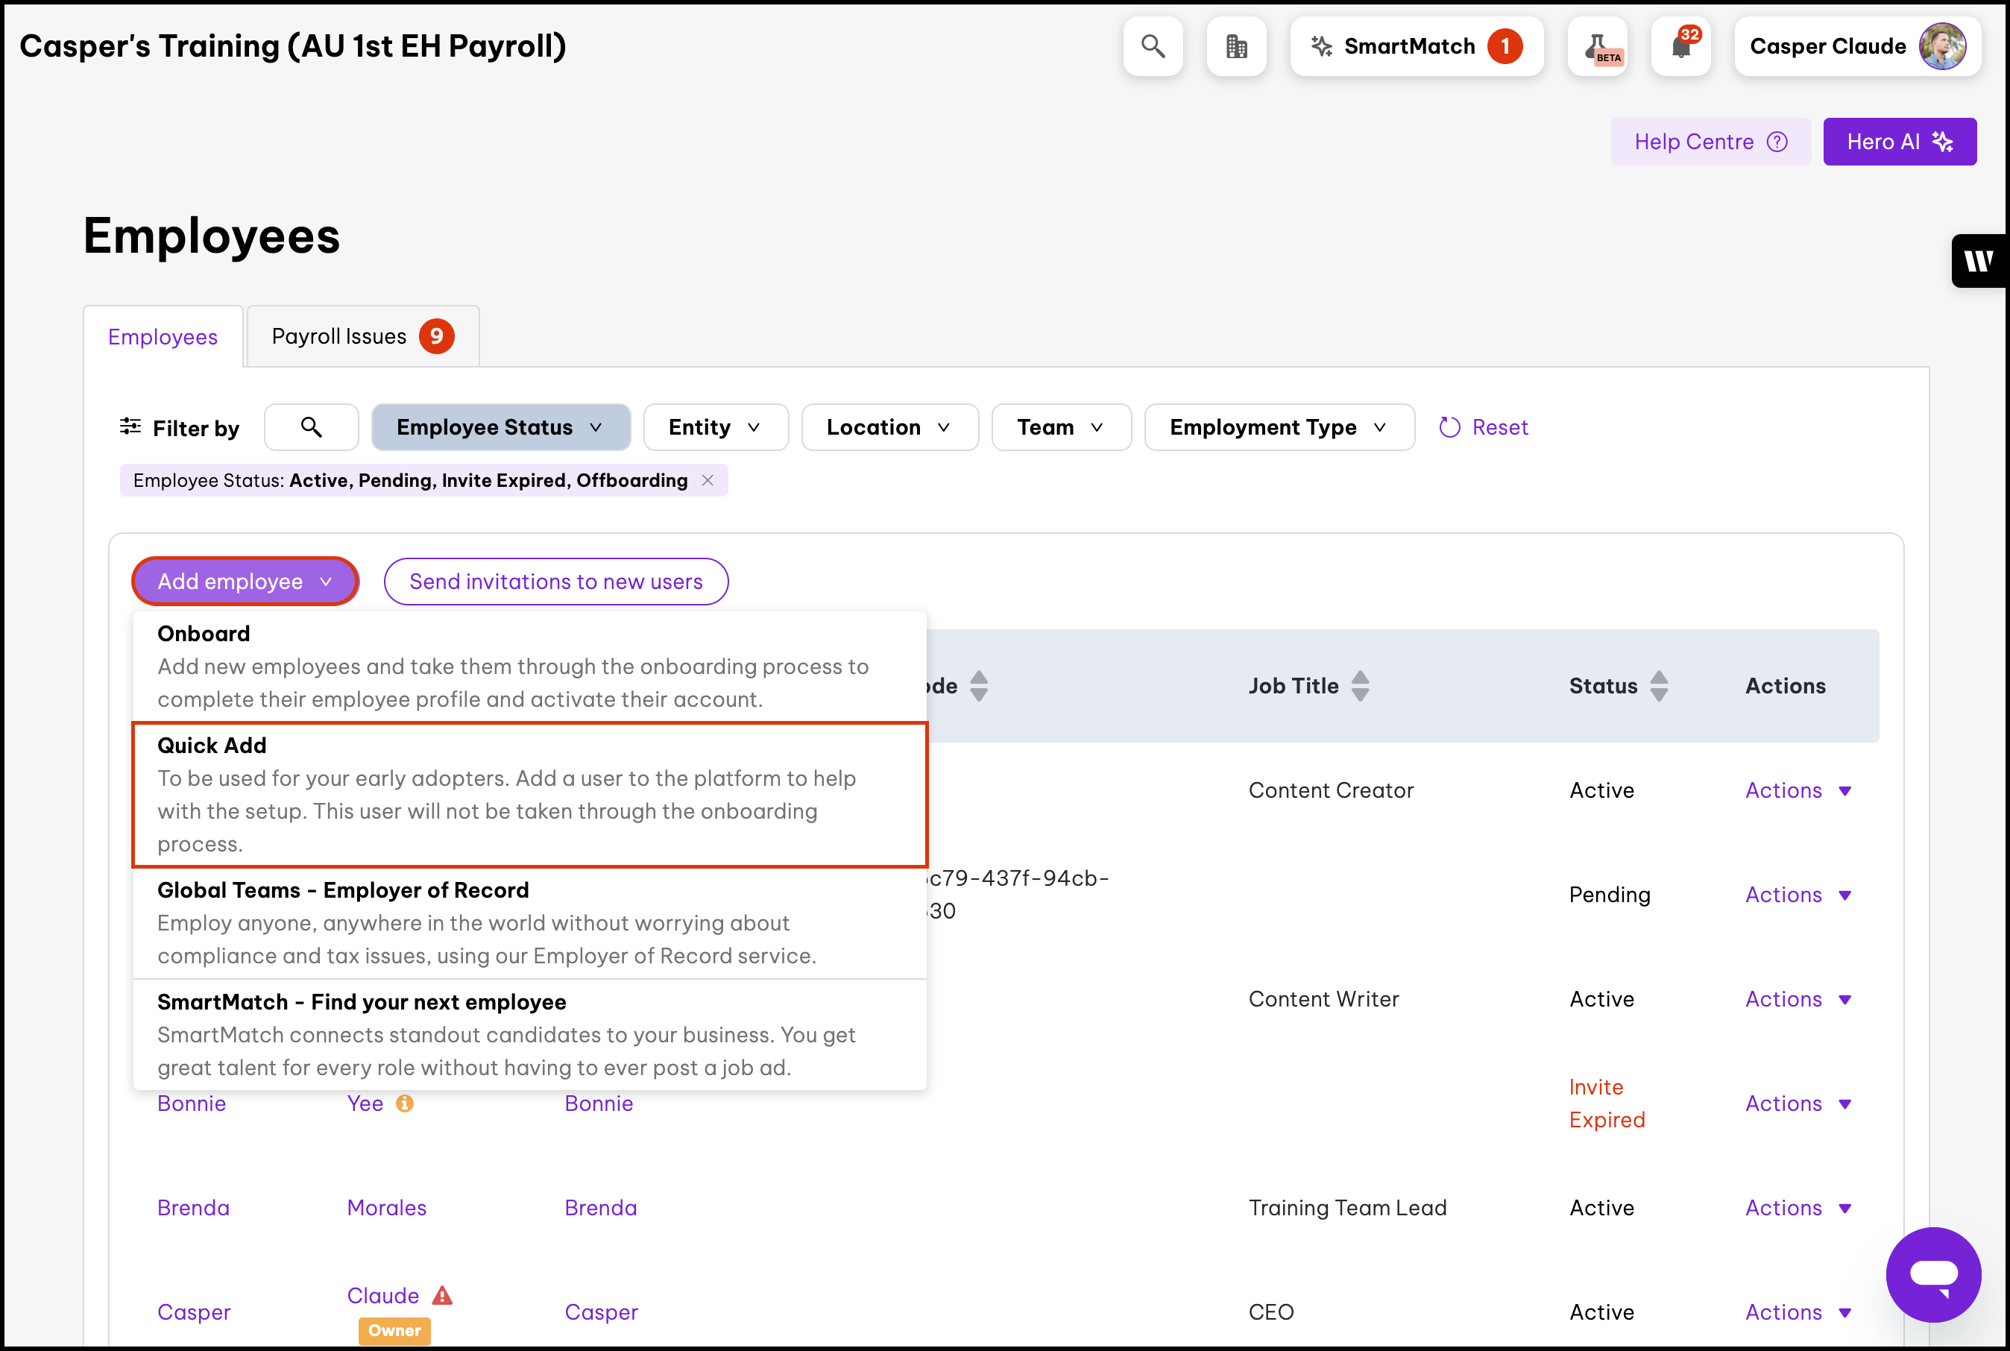Click the filter search magnifier icon

pyautogui.click(x=311, y=427)
